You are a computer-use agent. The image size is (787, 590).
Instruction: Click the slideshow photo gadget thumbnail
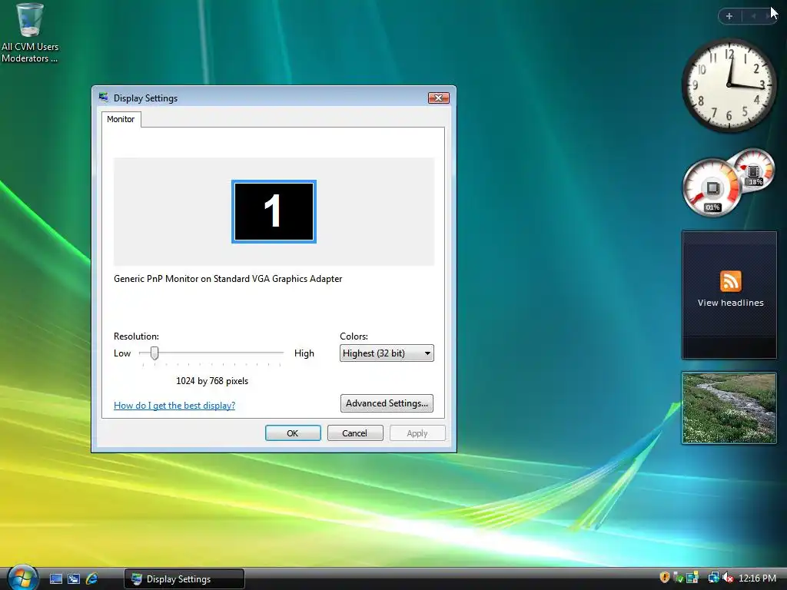[729, 408]
